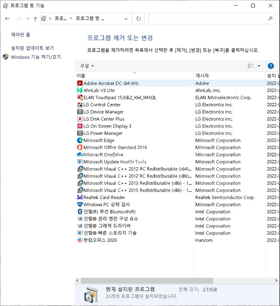Click the 인텔 그래픽 드라이버 icon
The width and height of the screenshot is (280, 306).
80,226
